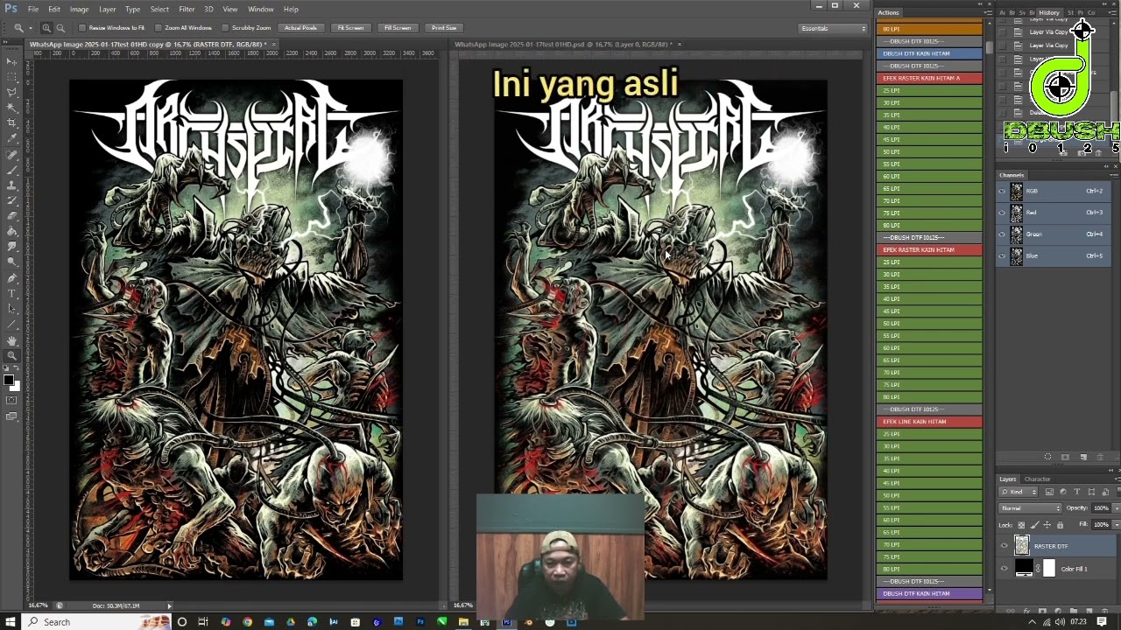This screenshot has width=1121, height=630.
Task: Select the Paint Bucket tool
Action: point(11,232)
